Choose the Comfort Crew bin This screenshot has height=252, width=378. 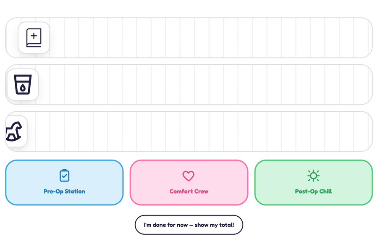click(189, 183)
